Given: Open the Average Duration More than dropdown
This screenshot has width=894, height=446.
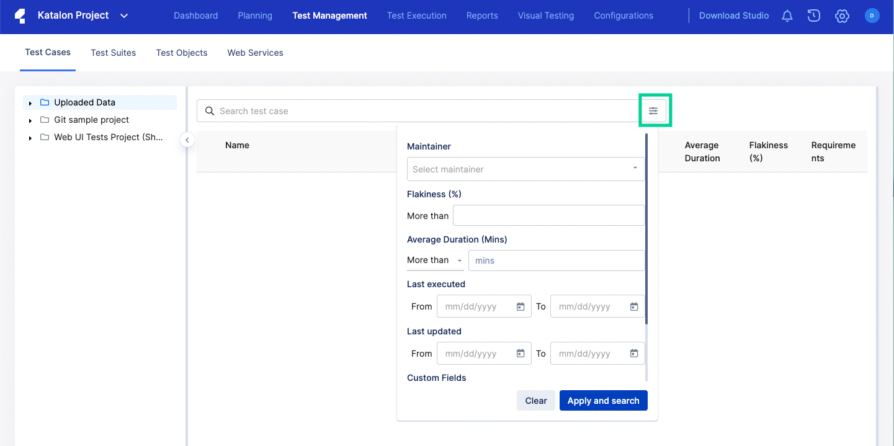Looking at the screenshot, I should [x=434, y=261].
